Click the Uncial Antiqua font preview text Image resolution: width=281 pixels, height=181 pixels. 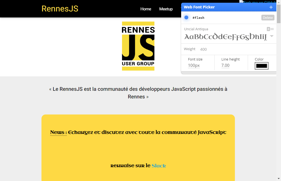[226, 37]
